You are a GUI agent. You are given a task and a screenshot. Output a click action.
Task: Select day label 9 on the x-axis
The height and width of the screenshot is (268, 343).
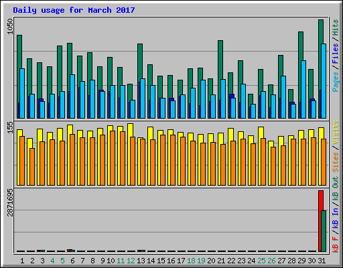(102, 261)
